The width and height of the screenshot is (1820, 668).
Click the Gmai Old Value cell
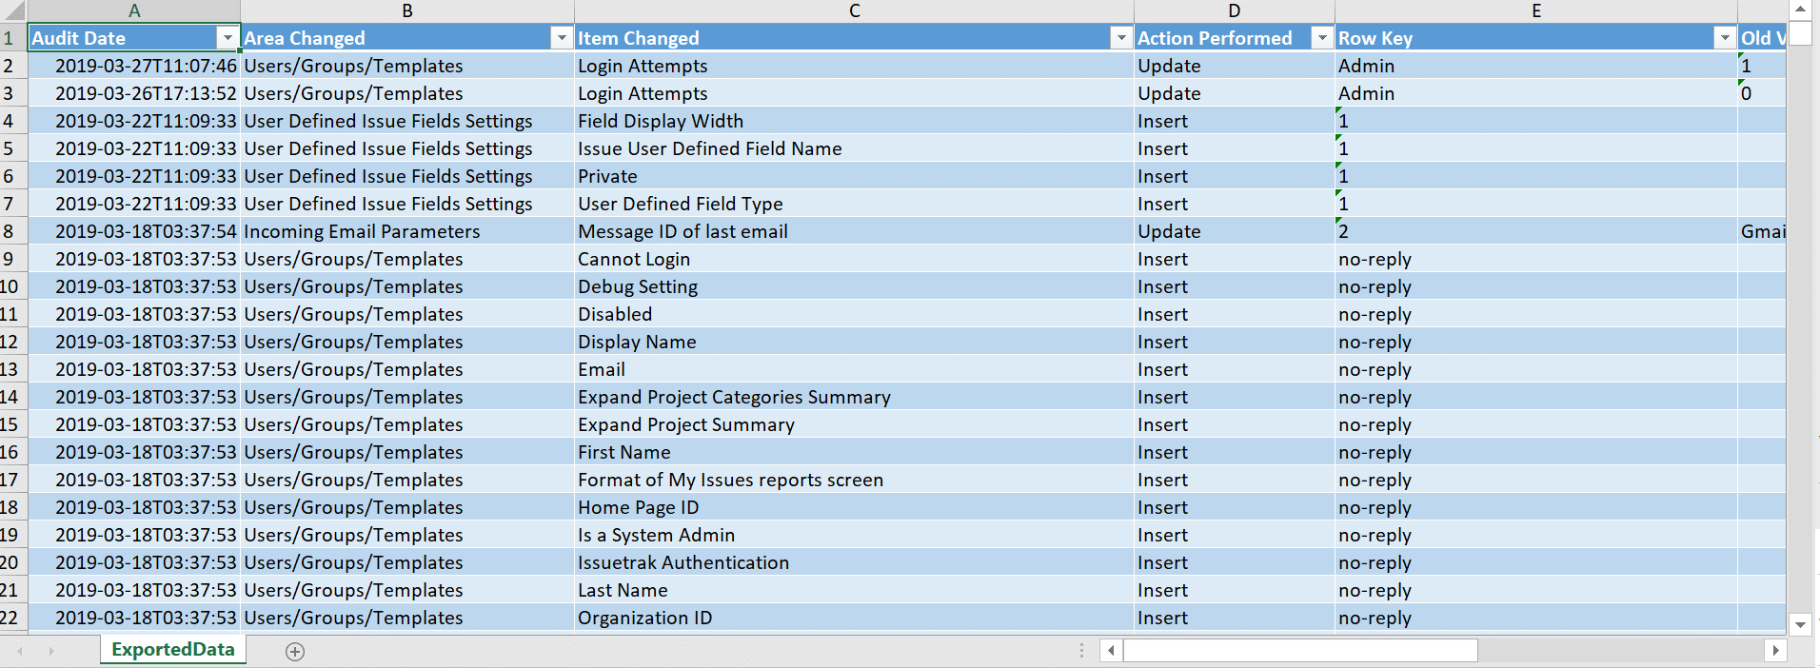1762,231
